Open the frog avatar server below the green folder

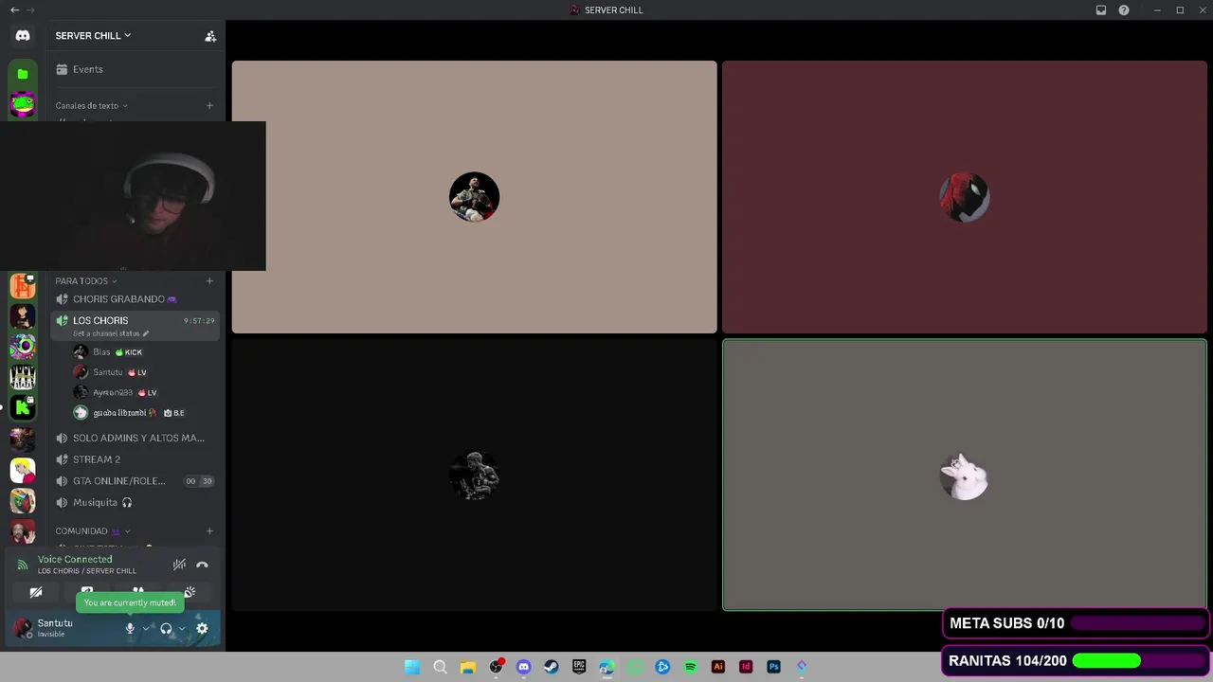click(x=23, y=104)
